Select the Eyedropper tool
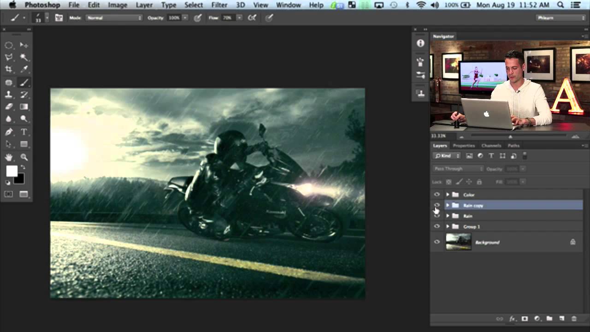 click(24, 69)
